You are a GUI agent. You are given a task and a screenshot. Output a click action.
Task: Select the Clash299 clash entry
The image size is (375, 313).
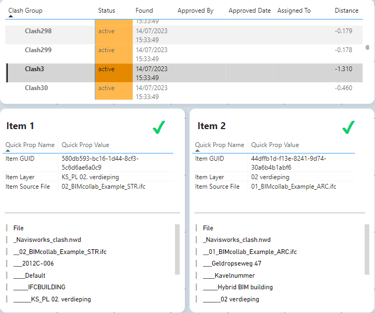[38, 50]
